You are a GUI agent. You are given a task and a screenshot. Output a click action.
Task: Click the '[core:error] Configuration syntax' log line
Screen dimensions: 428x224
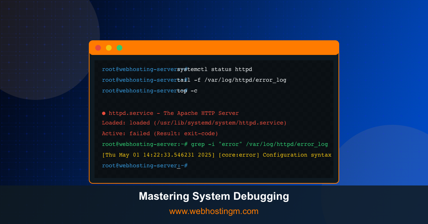[x=217, y=155]
